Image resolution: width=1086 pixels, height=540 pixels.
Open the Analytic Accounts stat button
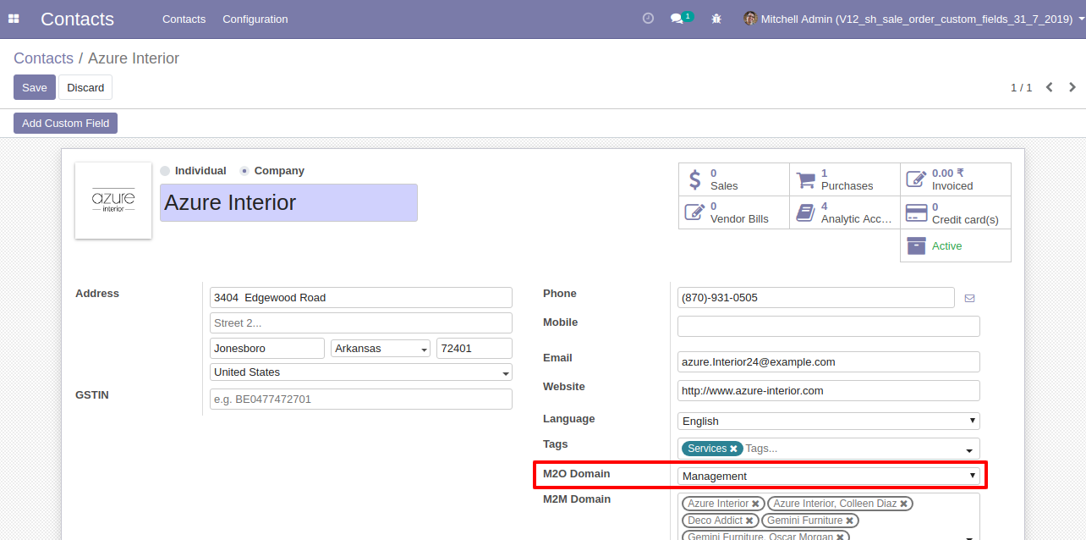(x=845, y=212)
